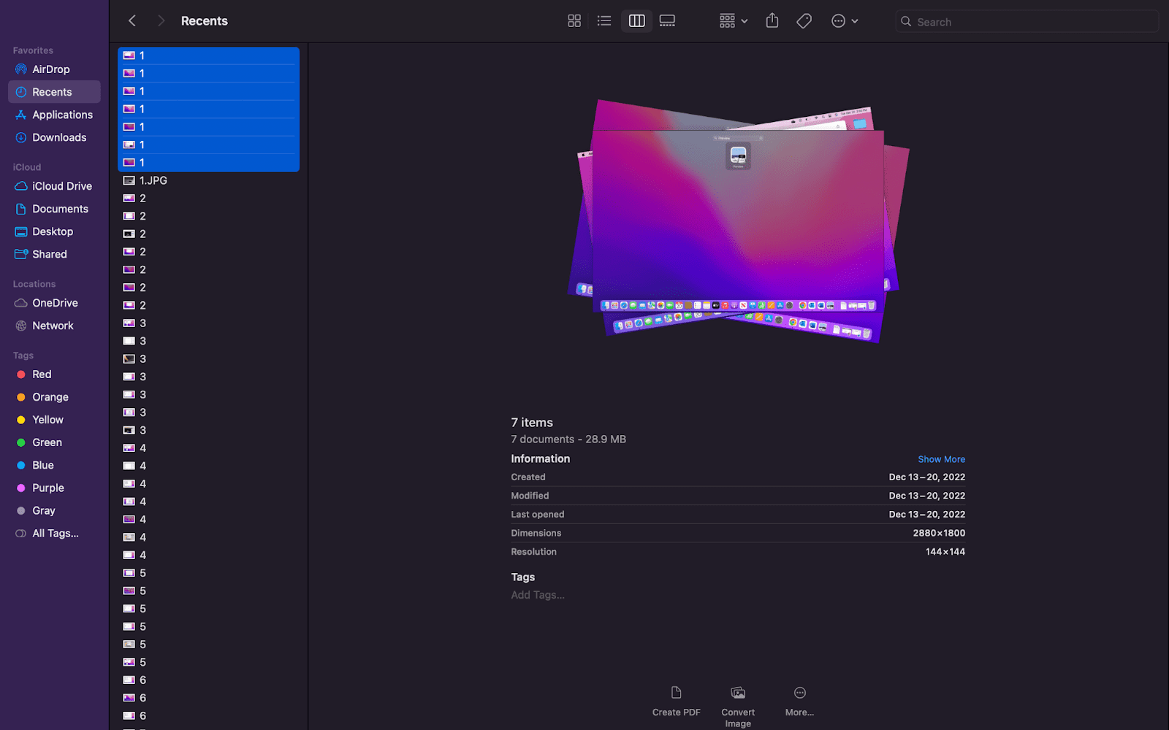This screenshot has height=730, width=1169.
Task: Open Downloads in the sidebar
Action: click(x=54, y=137)
